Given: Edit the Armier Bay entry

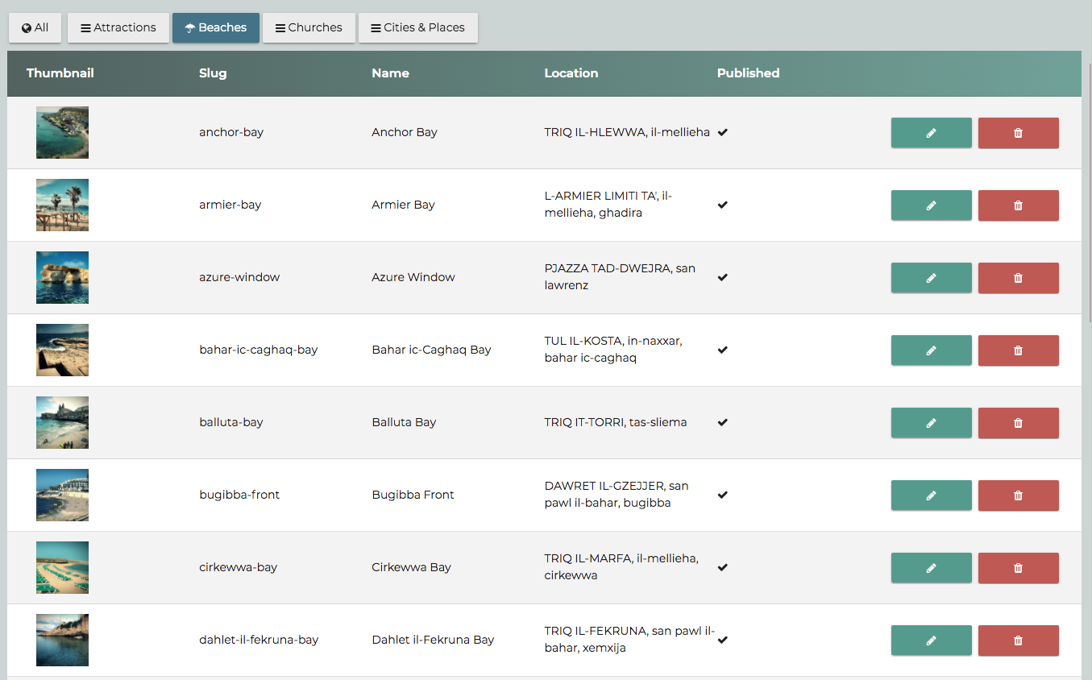Looking at the screenshot, I should (x=931, y=205).
